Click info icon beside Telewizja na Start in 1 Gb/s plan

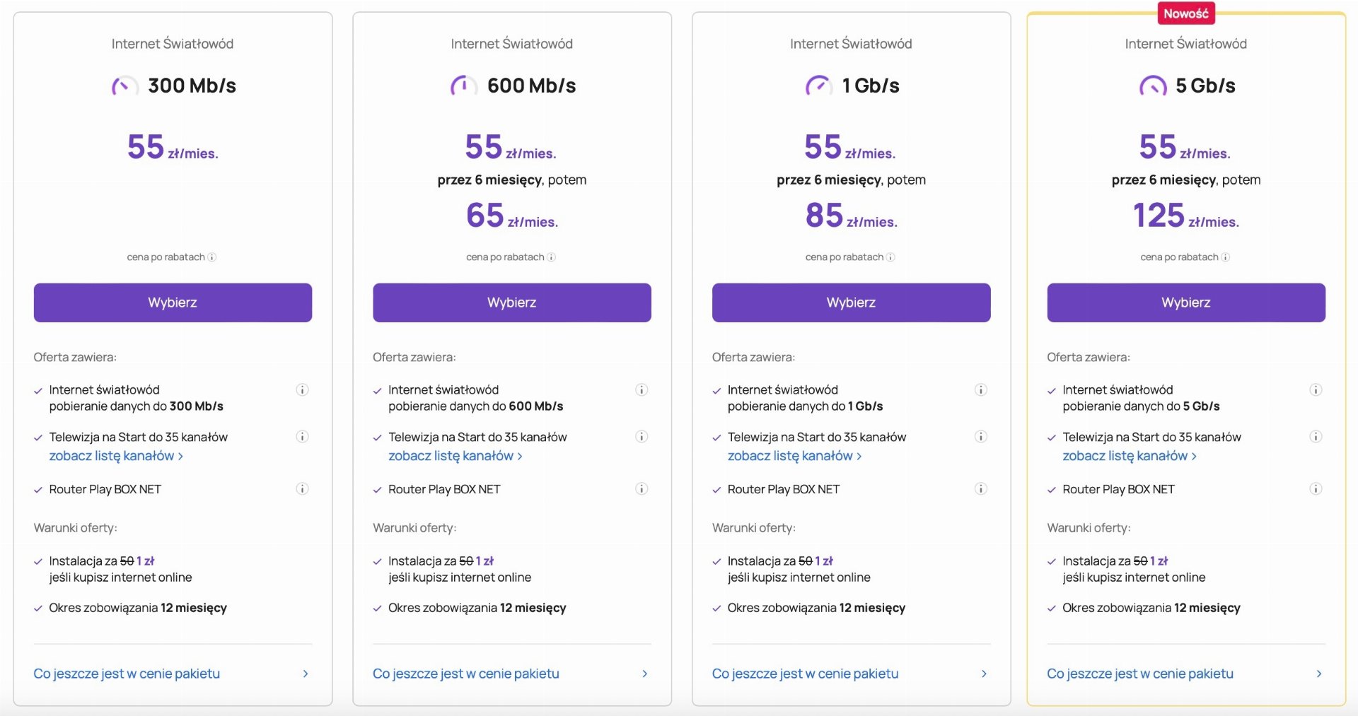coord(981,436)
